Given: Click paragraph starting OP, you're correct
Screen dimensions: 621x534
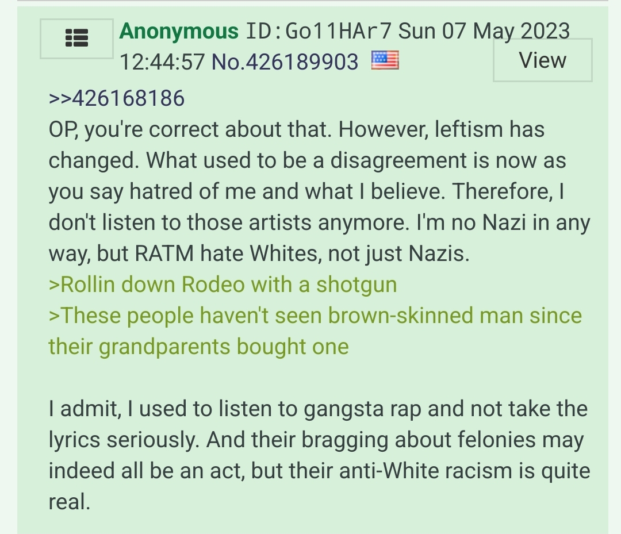Looking at the screenshot, I should pyautogui.click(x=319, y=191).
